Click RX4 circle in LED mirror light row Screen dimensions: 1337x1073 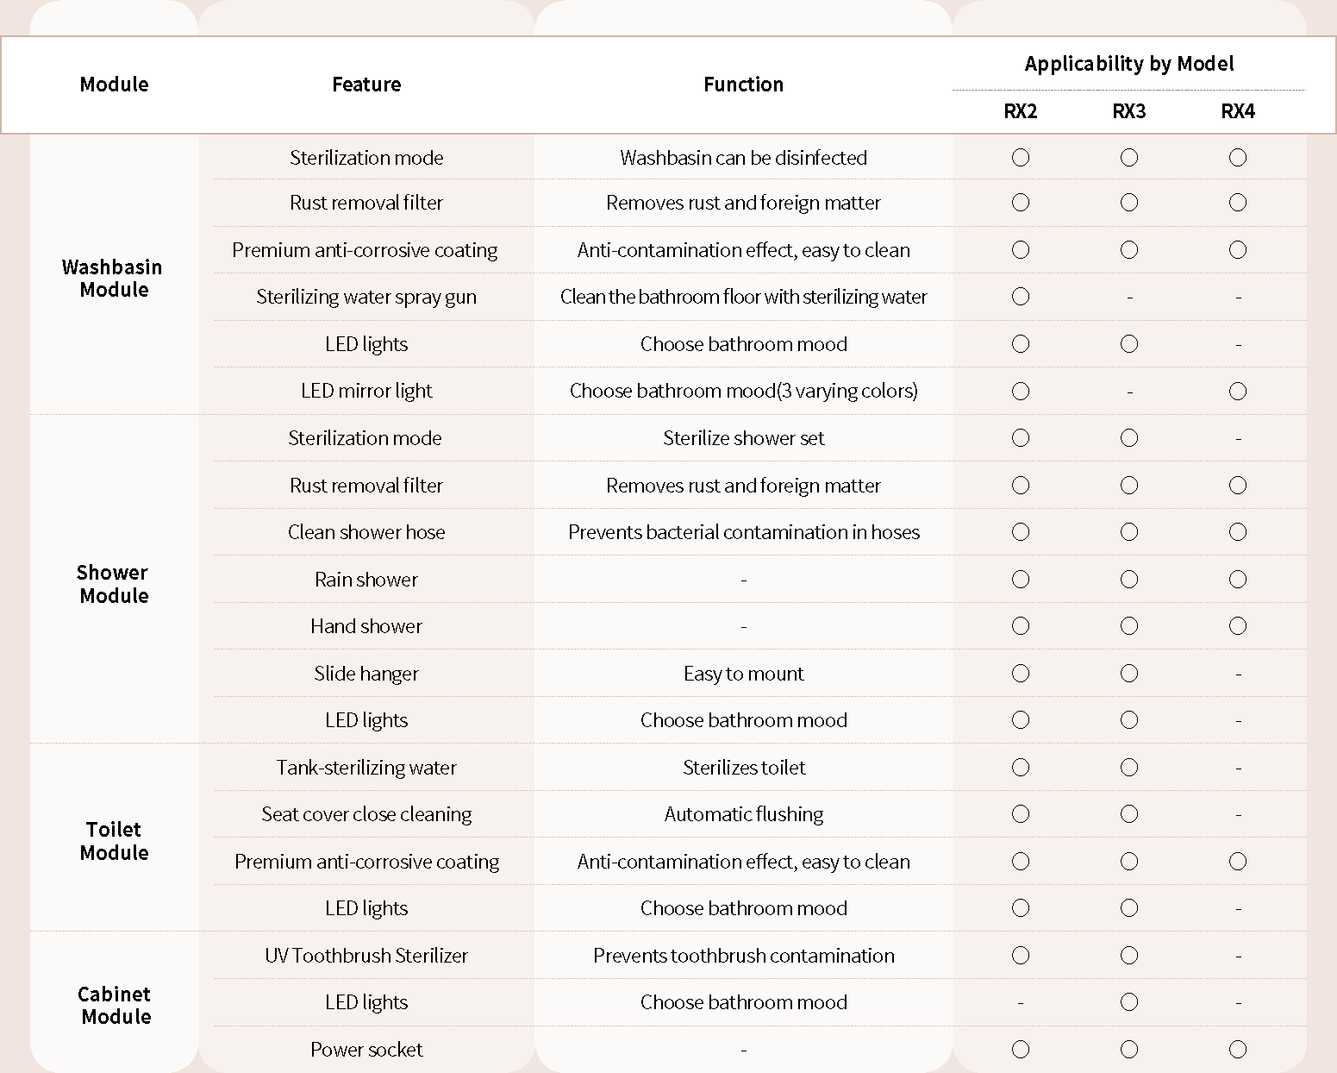coord(1238,392)
